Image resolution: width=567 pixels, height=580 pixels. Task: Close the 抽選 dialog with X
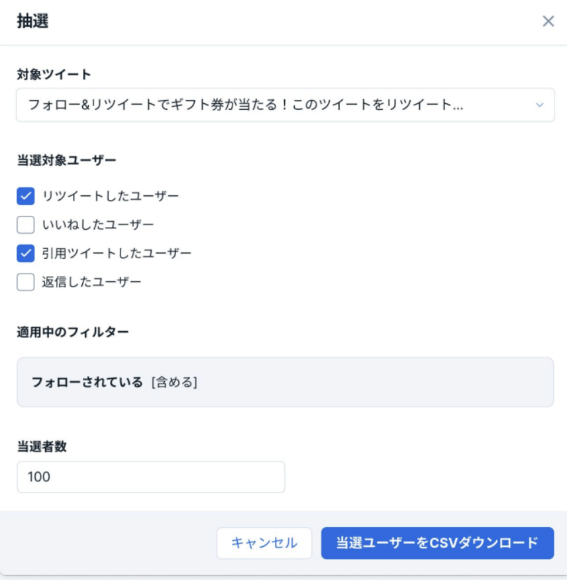pyautogui.click(x=548, y=21)
